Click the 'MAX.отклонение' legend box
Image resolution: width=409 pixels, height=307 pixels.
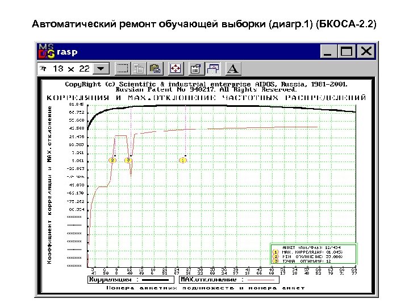click(x=229, y=280)
